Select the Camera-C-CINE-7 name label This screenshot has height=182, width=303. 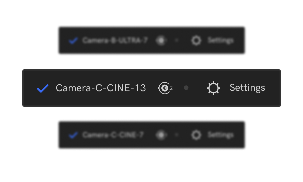[x=113, y=135]
